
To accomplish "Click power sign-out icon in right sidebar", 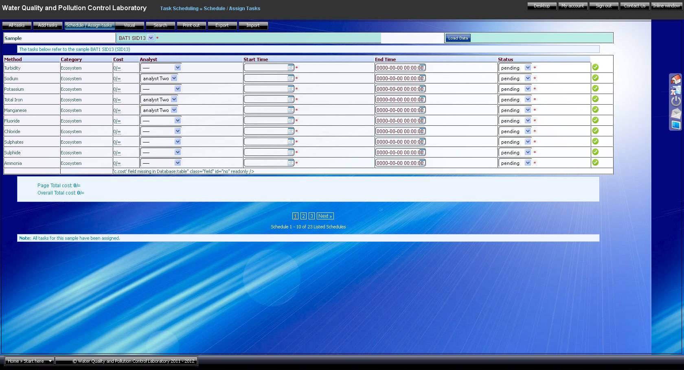I will pos(676,101).
